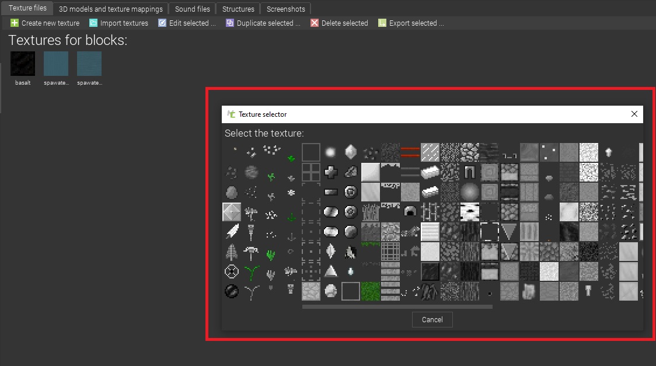Select the basalt texture thumbnail

click(x=22, y=64)
